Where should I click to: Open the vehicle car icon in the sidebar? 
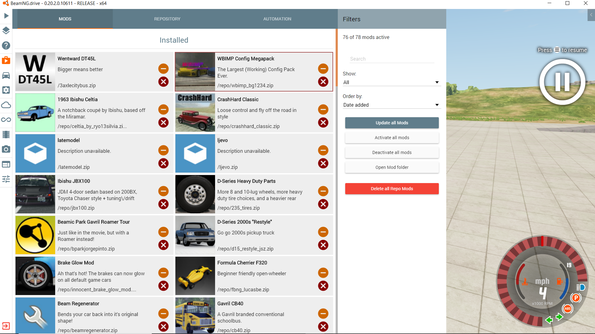point(6,75)
